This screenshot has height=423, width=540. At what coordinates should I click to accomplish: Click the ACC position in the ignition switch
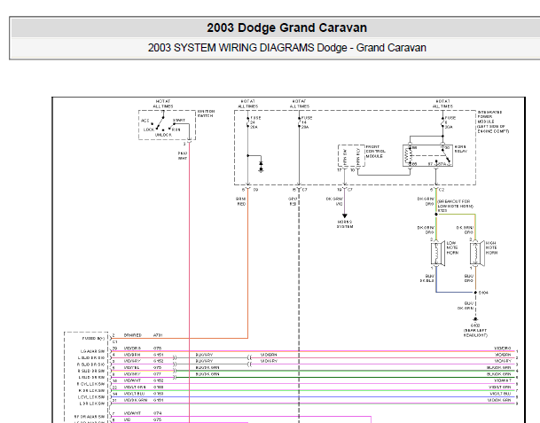tap(145, 121)
